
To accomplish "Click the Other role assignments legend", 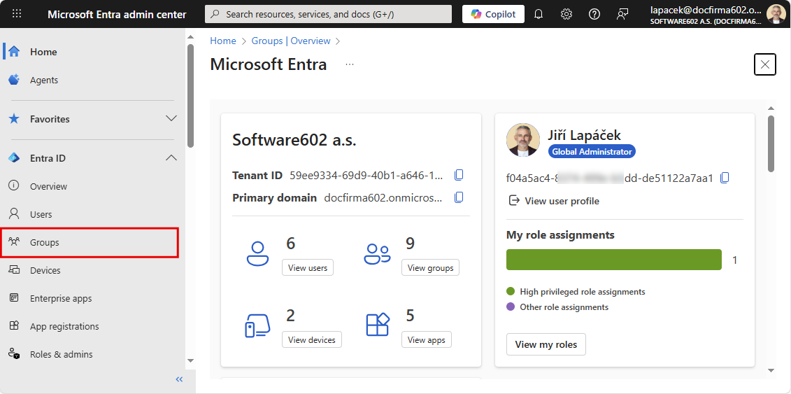I will 557,307.
